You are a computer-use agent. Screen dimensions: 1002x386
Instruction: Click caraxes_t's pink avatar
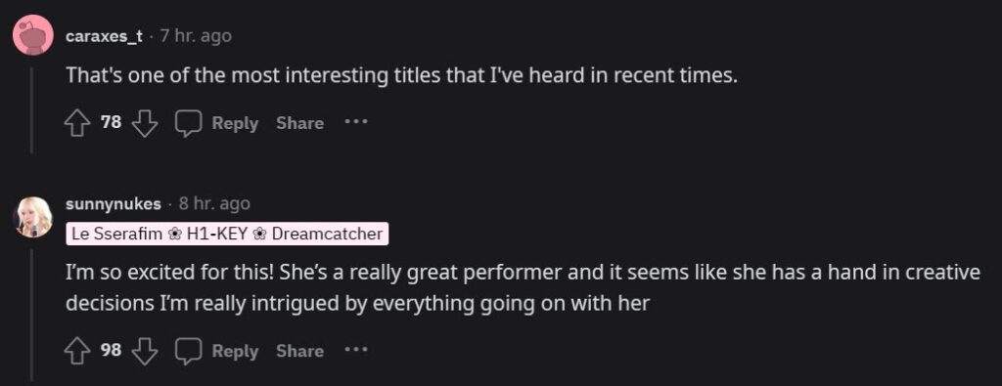click(x=32, y=35)
